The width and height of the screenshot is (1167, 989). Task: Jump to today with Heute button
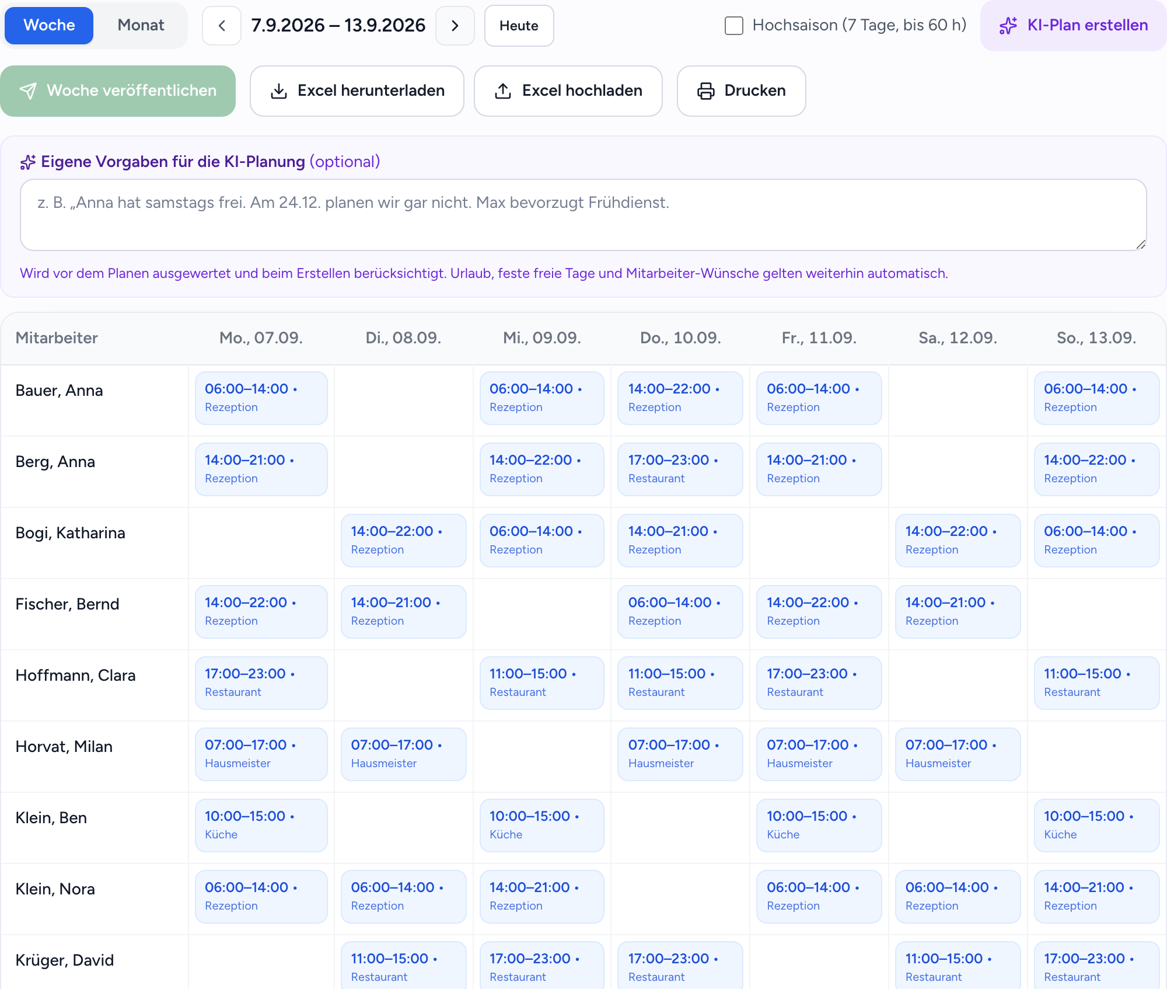pos(519,26)
